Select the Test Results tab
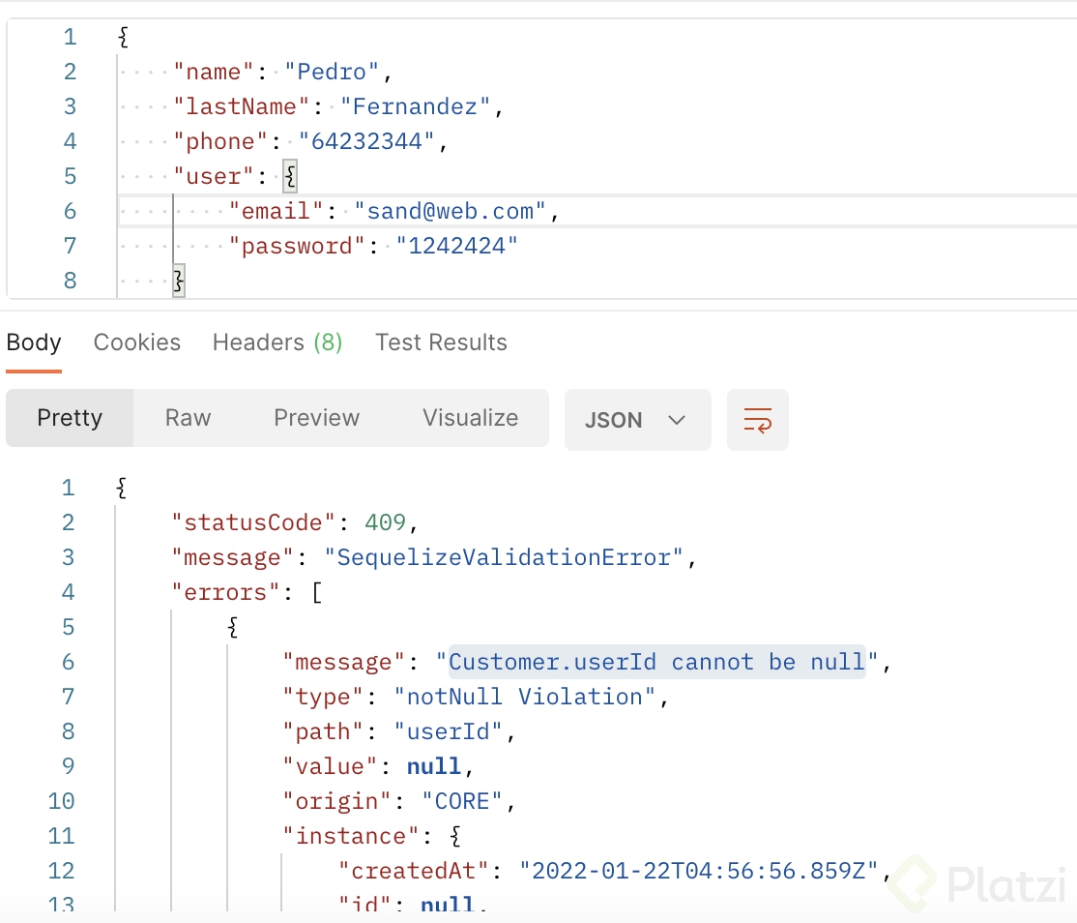The height and width of the screenshot is (923, 1077). point(441,342)
